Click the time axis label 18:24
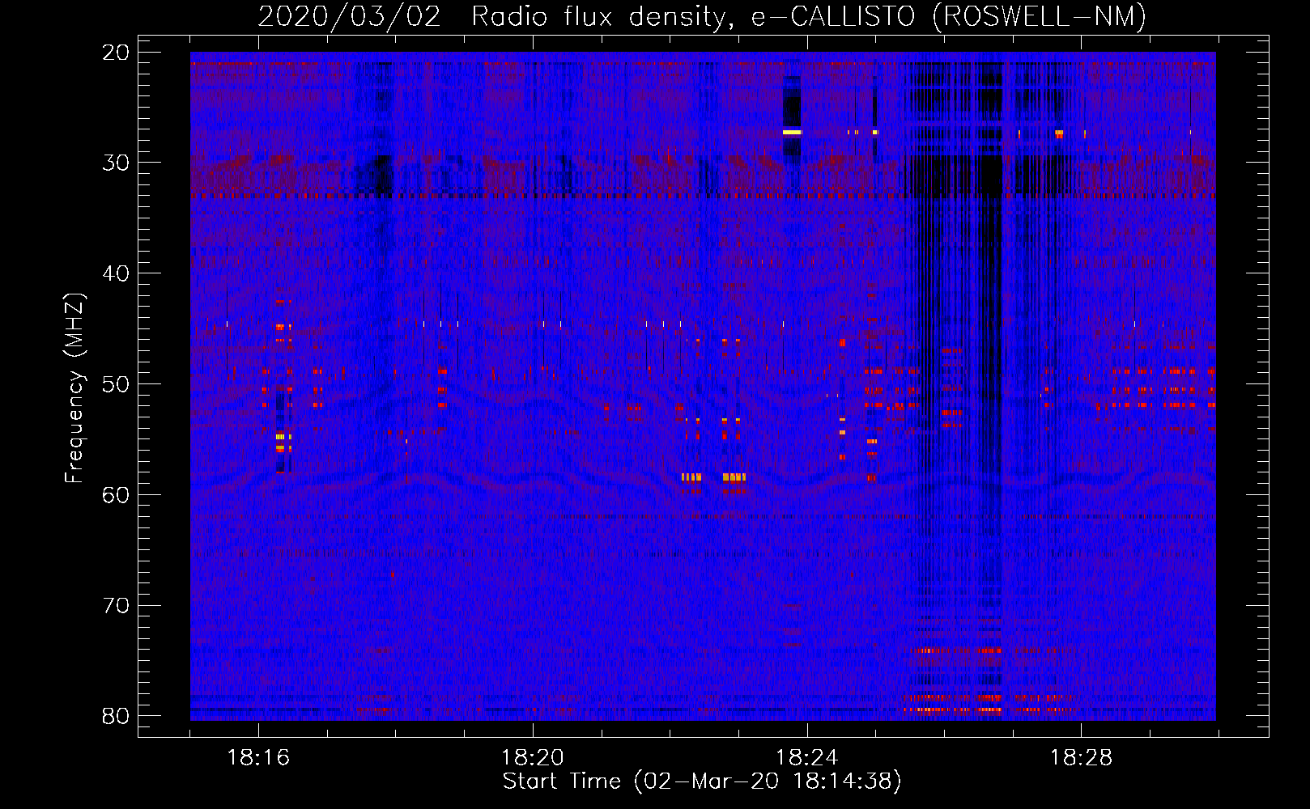Screen dimensions: 1310x809 click(x=807, y=758)
